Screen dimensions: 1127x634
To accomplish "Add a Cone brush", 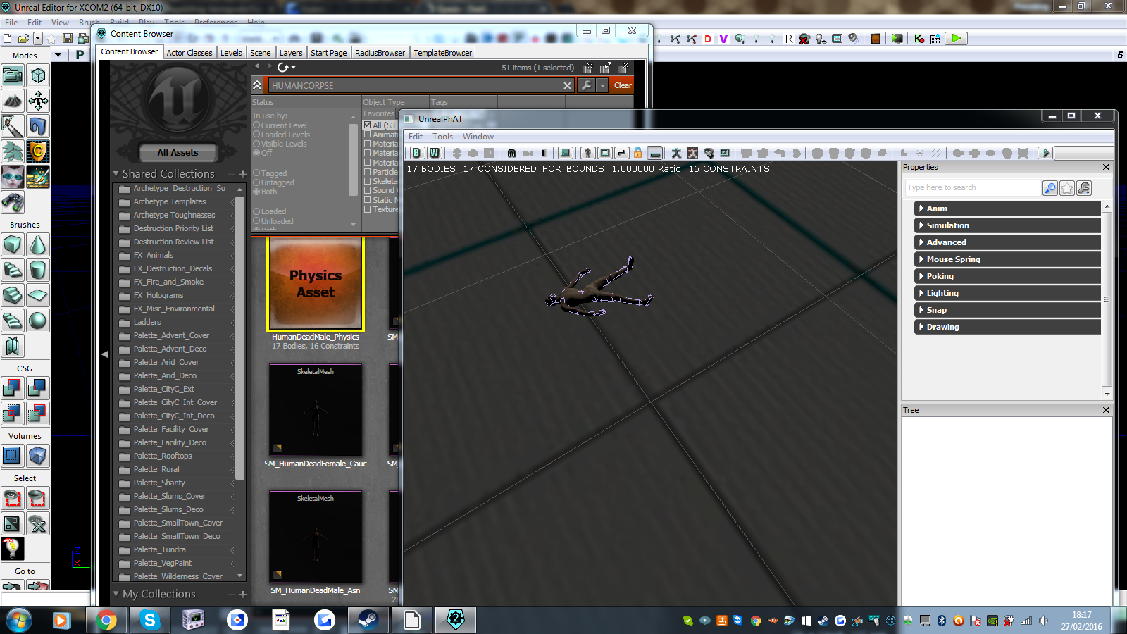I will click(38, 244).
